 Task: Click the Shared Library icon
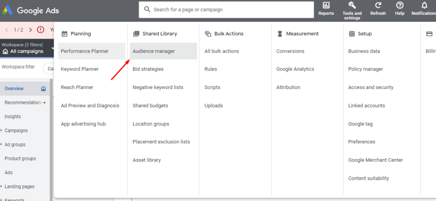tap(136, 34)
